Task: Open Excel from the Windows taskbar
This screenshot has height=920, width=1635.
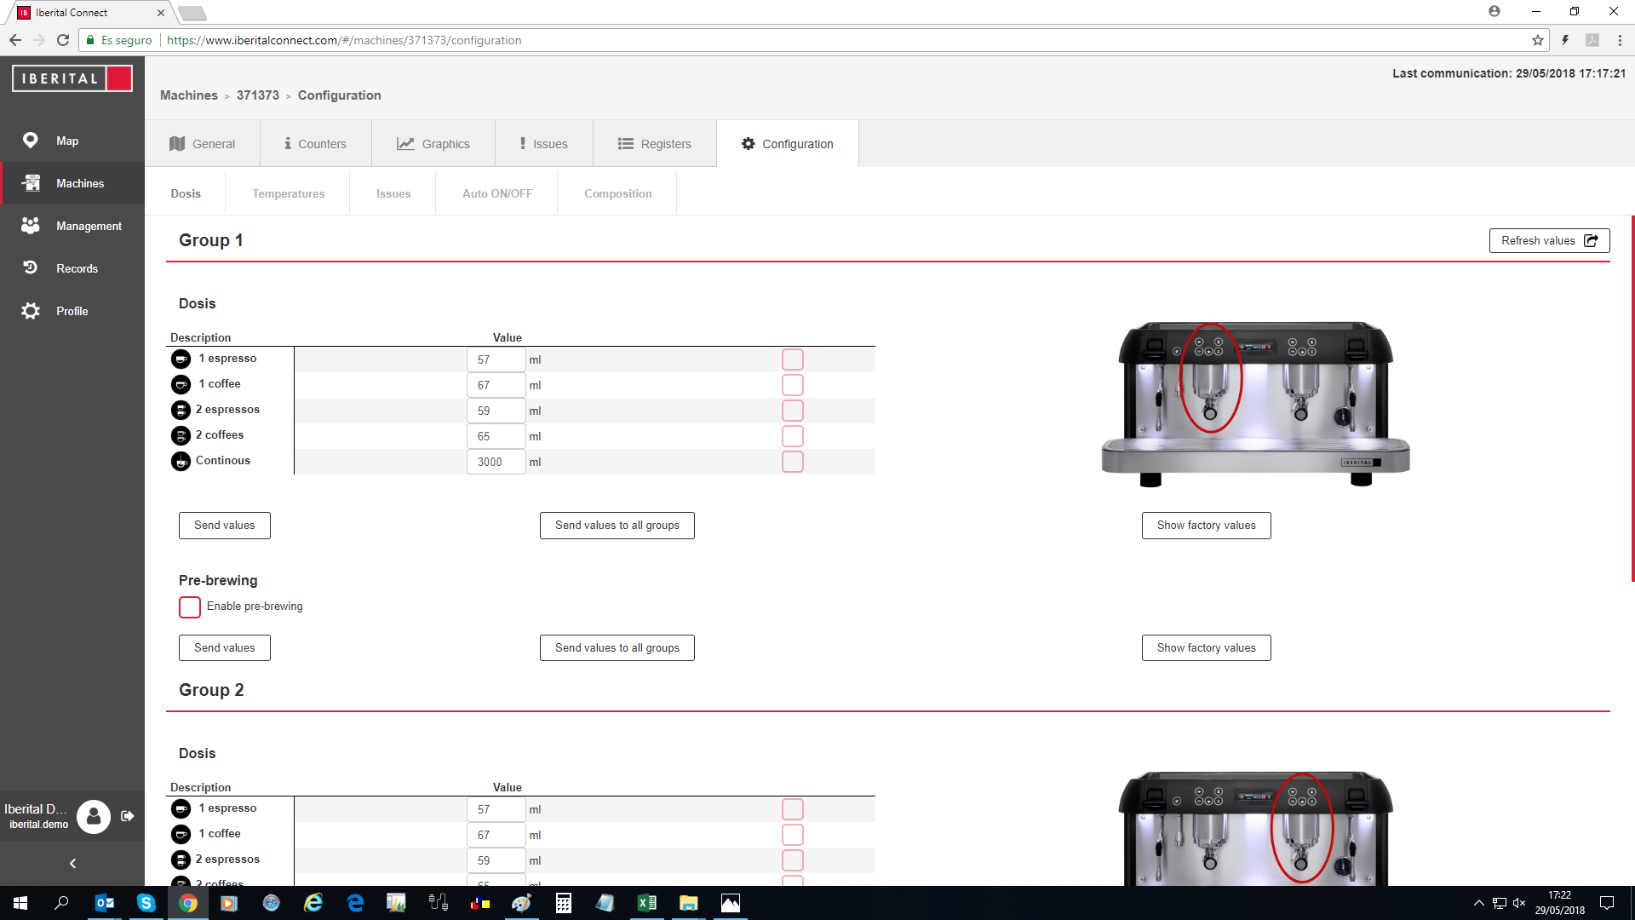Action: click(x=646, y=903)
